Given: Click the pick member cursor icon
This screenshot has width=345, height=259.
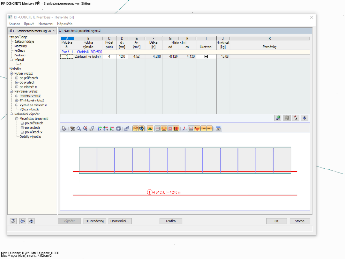Looking at the screenshot, I should click(296, 118).
